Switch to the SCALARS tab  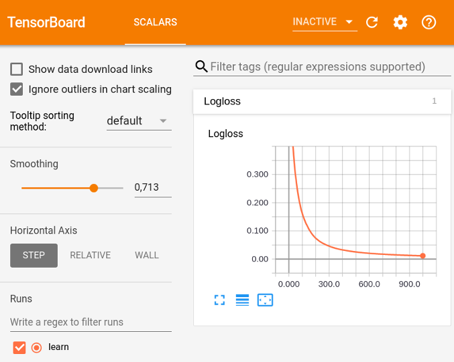[155, 22]
